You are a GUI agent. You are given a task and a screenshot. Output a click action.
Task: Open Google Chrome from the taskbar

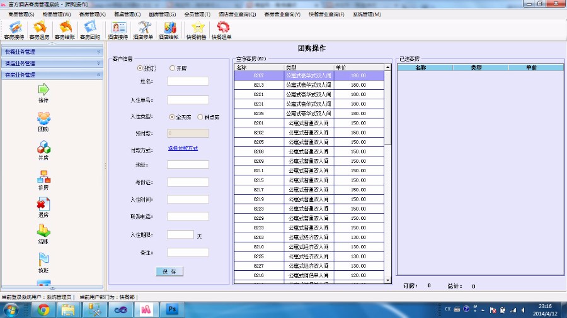click(x=43, y=310)
